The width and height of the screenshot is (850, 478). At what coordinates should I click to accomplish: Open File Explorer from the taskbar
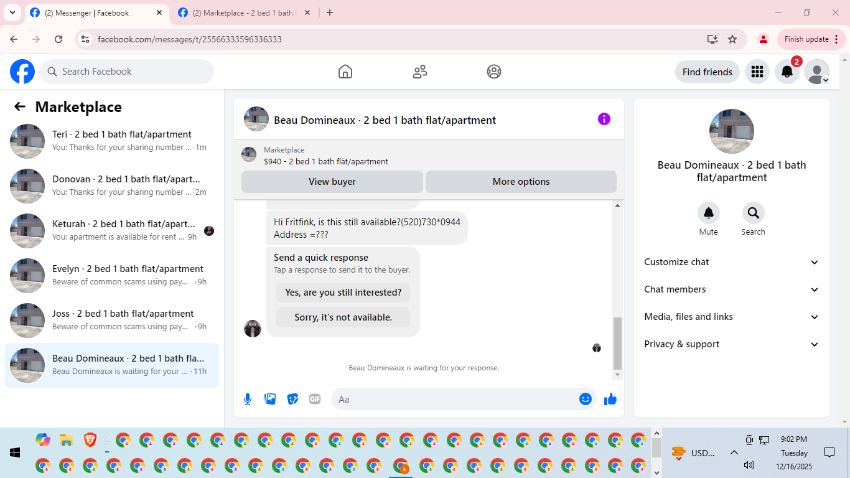point(67,440)
